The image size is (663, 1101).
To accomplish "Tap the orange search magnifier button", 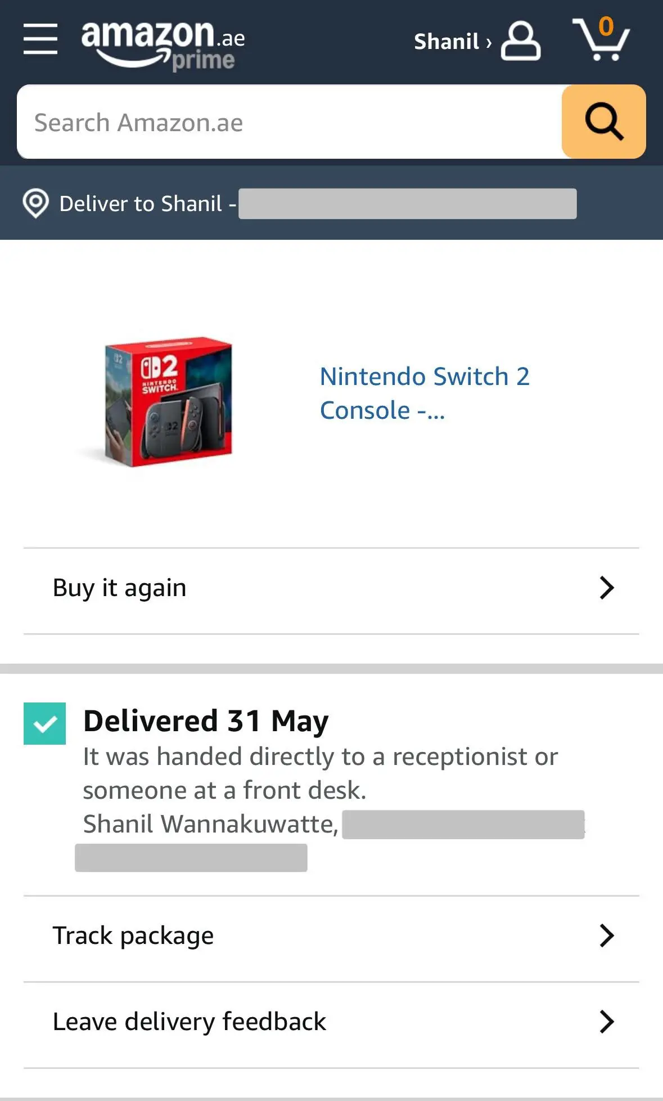I will (x=604, y=122).
